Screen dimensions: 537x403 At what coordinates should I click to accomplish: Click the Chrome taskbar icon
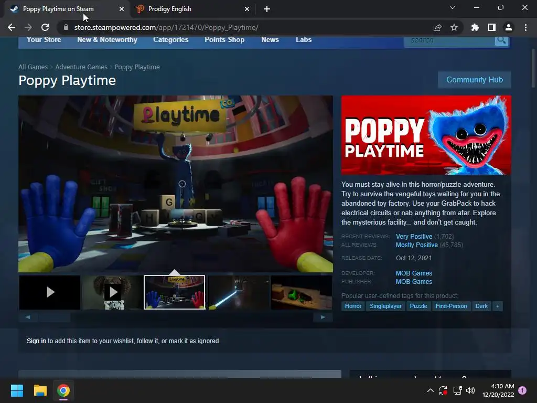click(x=63, y=390)
